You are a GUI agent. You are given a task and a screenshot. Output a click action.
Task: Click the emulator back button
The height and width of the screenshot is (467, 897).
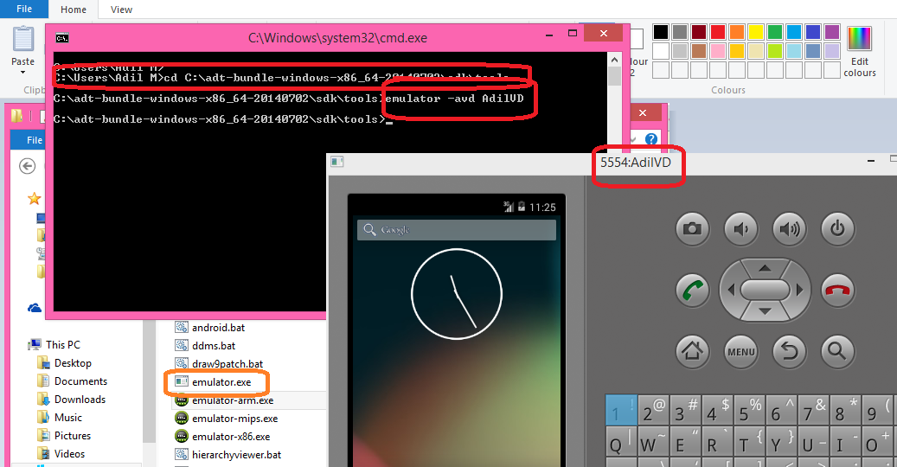pos(790,351)
